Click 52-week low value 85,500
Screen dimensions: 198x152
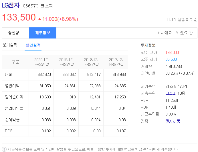click(x=171, y=59)
